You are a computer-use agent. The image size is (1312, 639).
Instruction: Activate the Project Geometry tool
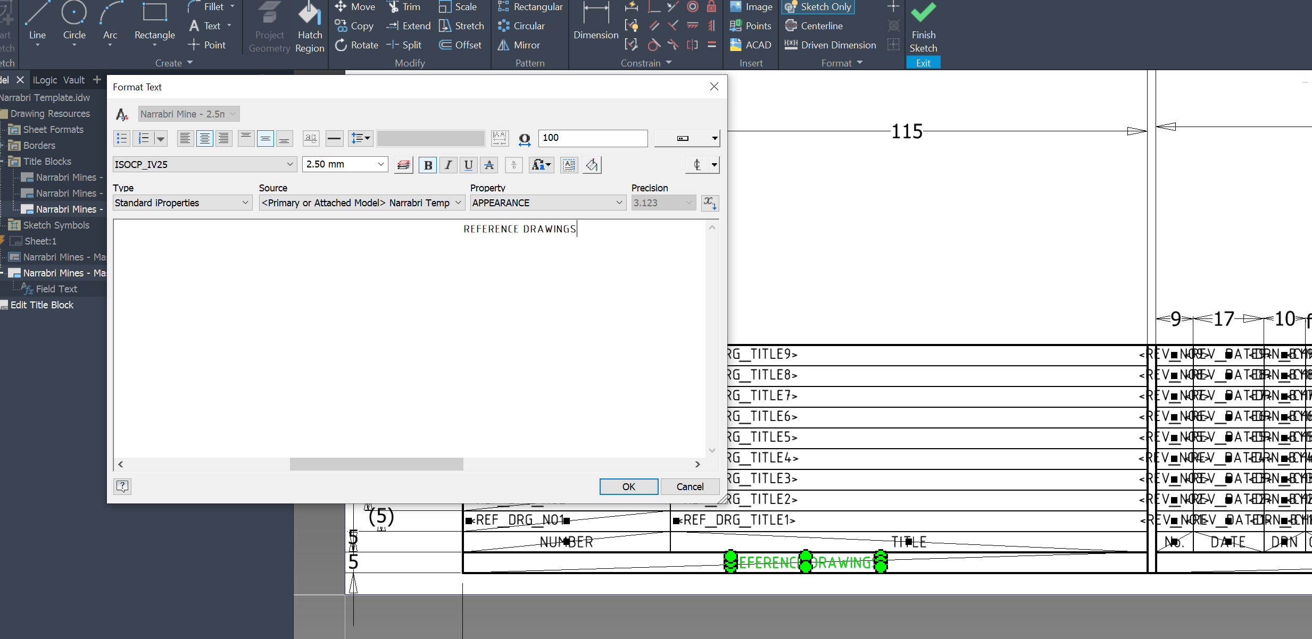tap(269, 27)
